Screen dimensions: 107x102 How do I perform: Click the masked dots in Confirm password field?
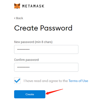pos(23,67)
